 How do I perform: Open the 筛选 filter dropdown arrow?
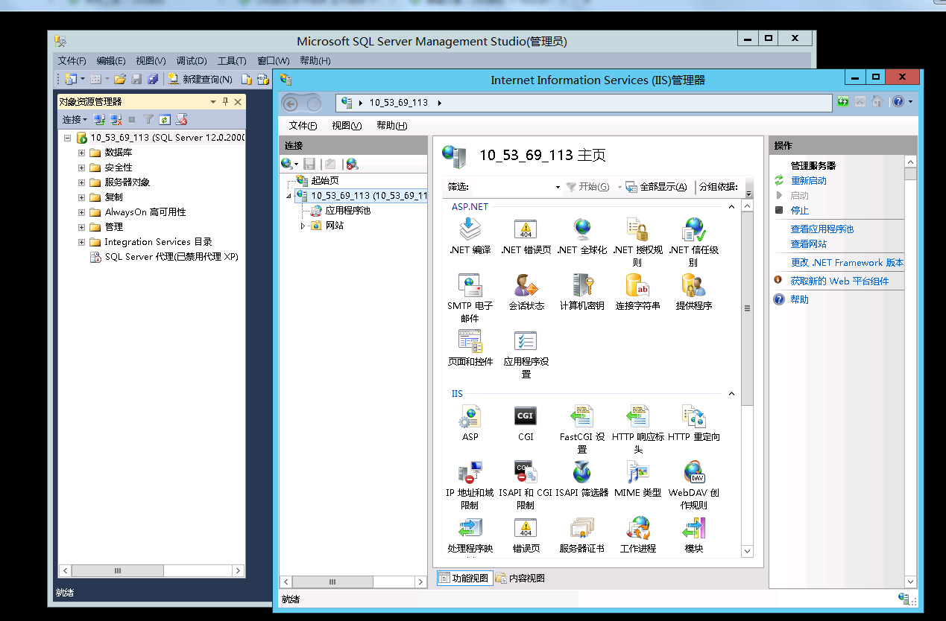click(558, 187)
